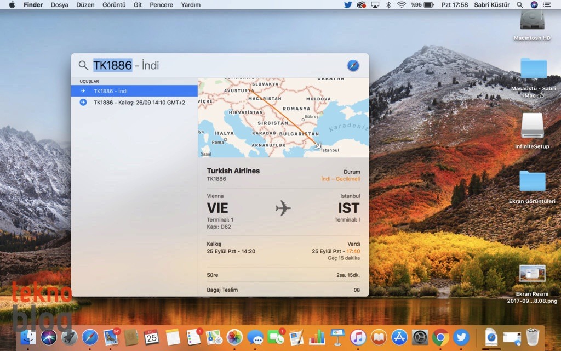Click the '2sa. 15dk.' duration value
This screenshot has width=561, height=351.
pyautogui.click(x=348, y=275)
